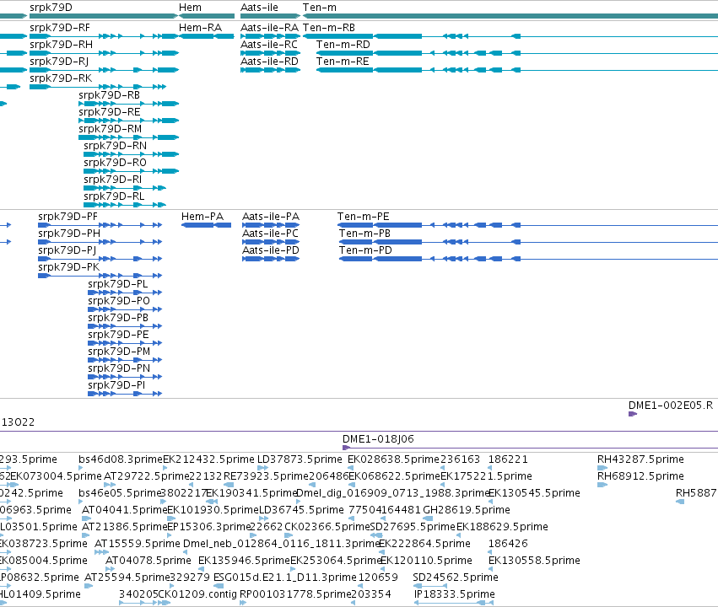Click the Aats-ile gene label

click(x=259, y=8)
